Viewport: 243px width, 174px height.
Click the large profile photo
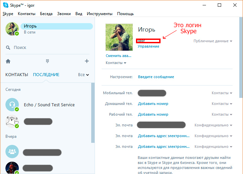click(x=119, y=37)
